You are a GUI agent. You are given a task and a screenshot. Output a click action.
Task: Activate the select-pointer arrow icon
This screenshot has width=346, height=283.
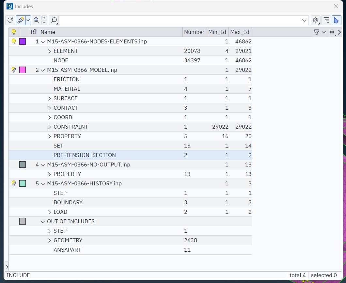click(336, 20)
